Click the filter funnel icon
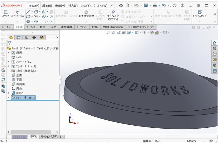Image resolution: width=218 pixels, height=143 pixels. (x=10, y=43)
